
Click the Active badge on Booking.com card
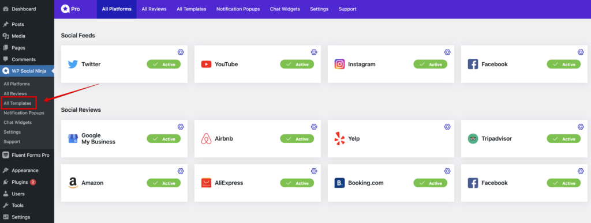(431, 183)
